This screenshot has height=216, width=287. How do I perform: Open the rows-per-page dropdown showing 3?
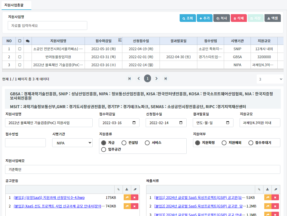270,79
